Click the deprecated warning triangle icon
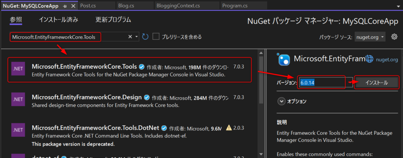Image resolution: width=403 pixels, height=158 pixels. pyautogui.click(x=229, y=128)
